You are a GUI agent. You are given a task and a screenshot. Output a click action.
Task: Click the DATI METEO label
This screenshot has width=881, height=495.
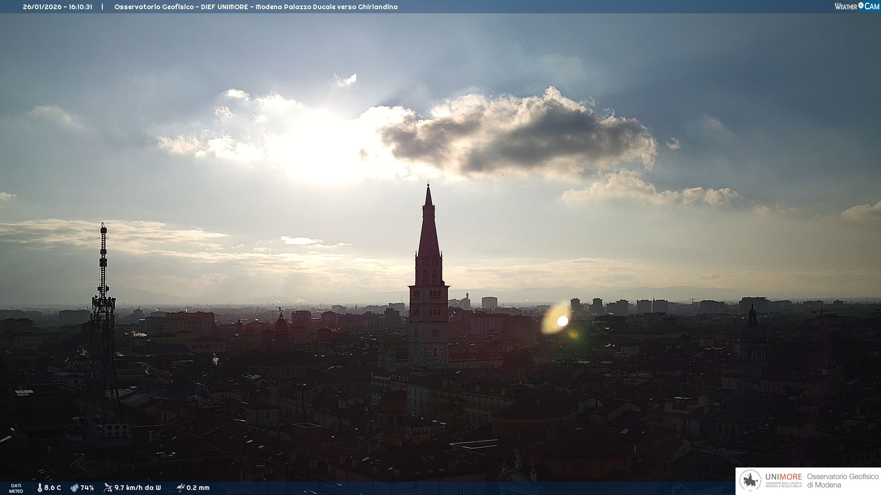pyautogui.click(x=16, y=488)
